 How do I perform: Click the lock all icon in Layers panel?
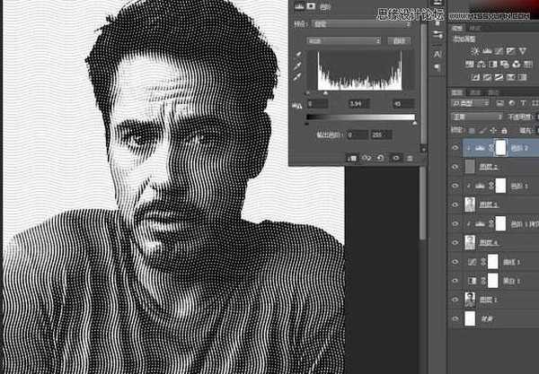(503, 129)
